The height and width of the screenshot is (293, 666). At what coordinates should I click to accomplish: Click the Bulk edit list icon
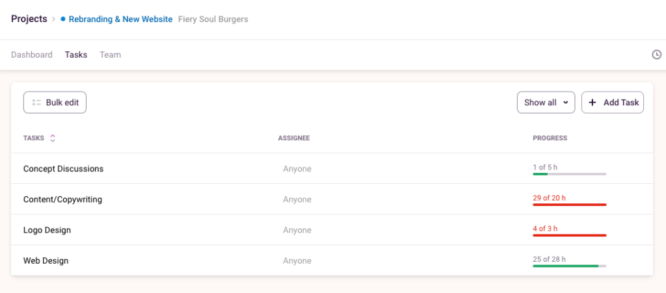tap(37, 103)
